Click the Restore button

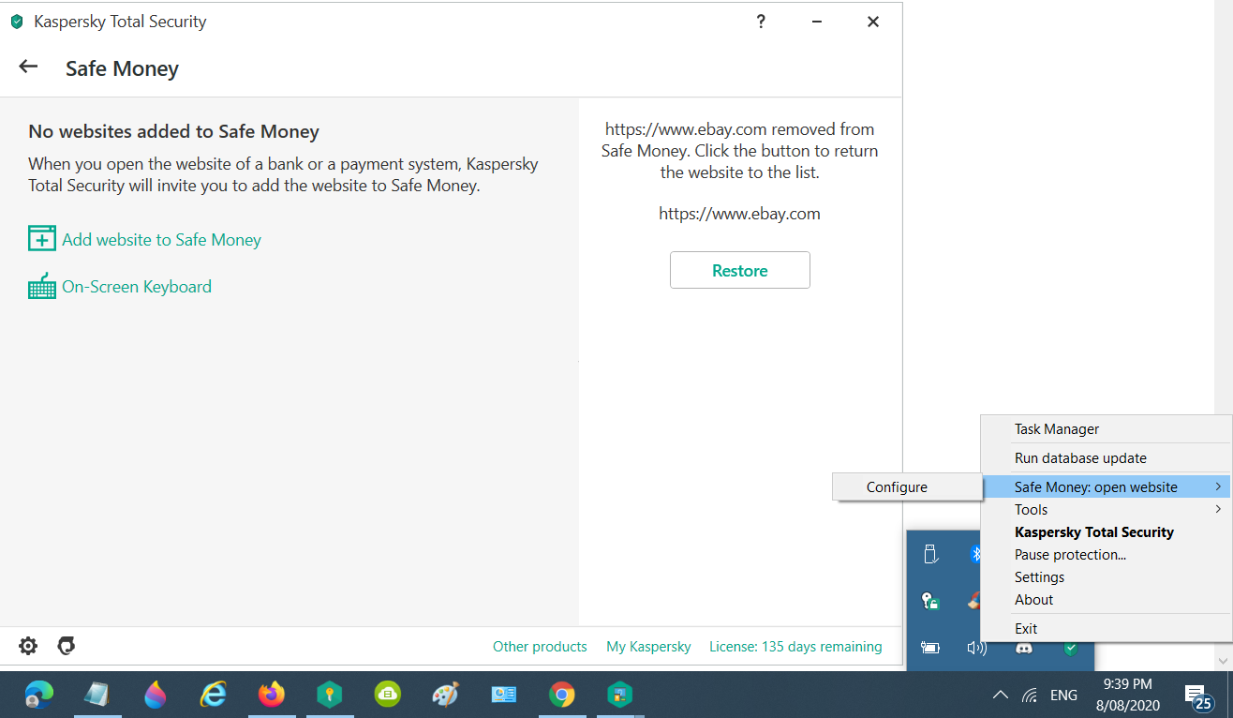[x=740, y=270]
